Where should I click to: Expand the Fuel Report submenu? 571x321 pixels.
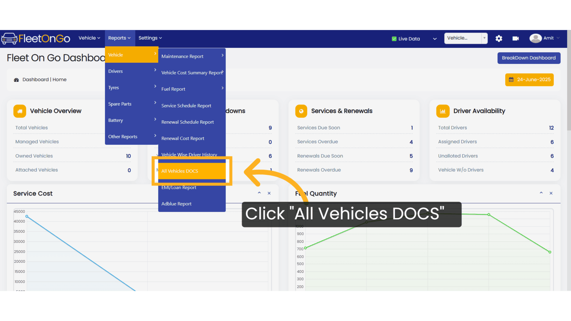pos(192,89)
